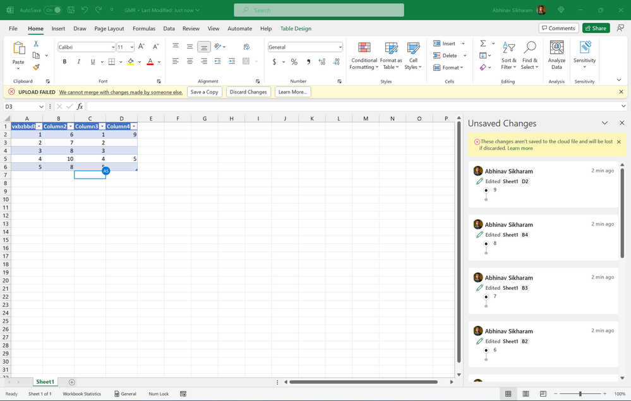
Task: Click the percent style icon
Action: point(294,61)
